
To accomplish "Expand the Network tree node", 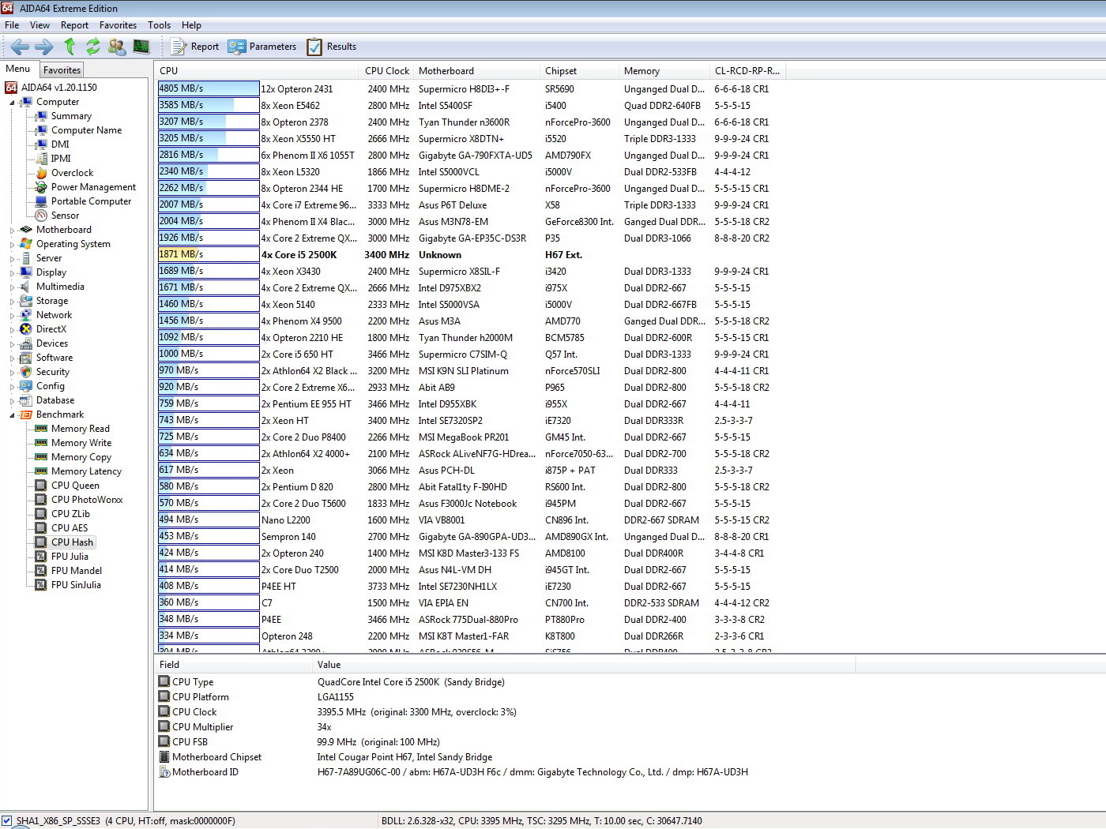I will point(12,316).
